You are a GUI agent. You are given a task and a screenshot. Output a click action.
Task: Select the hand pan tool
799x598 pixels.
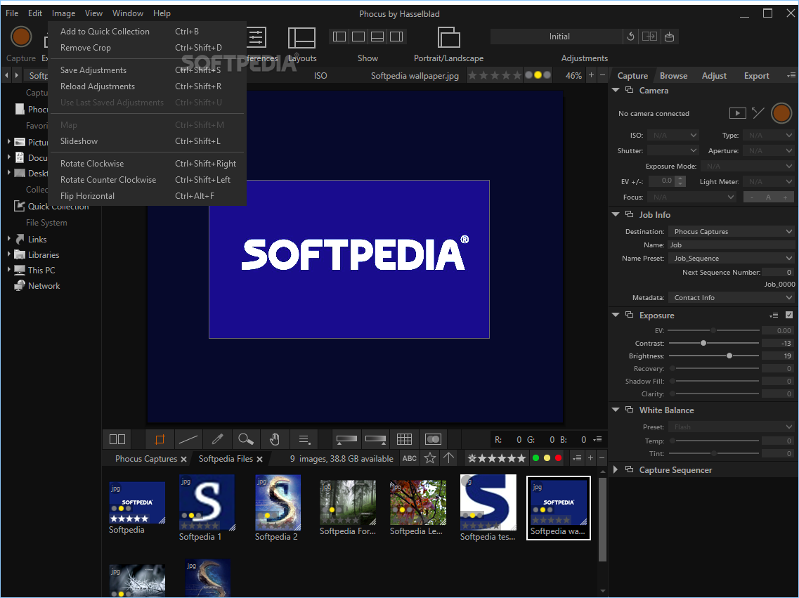(275, 439)
